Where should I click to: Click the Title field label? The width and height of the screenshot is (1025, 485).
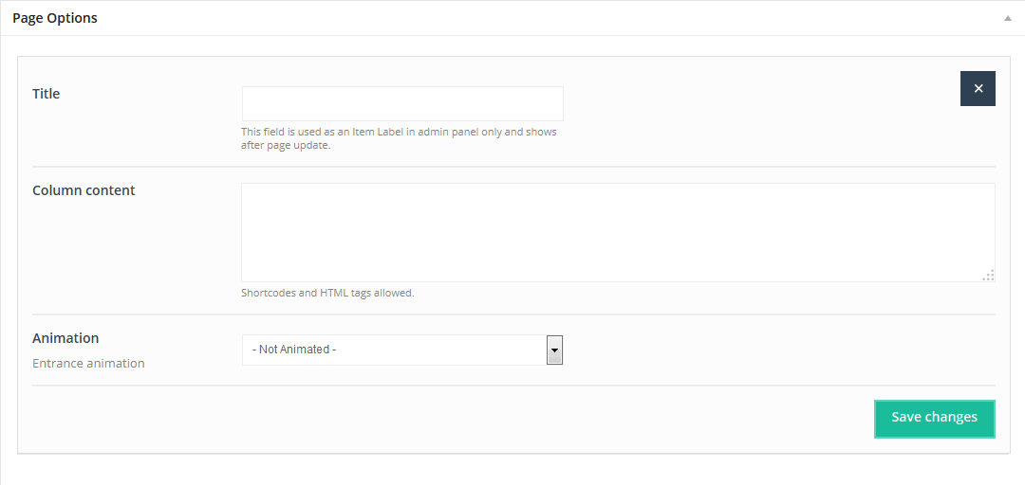[x=47, y=94]
